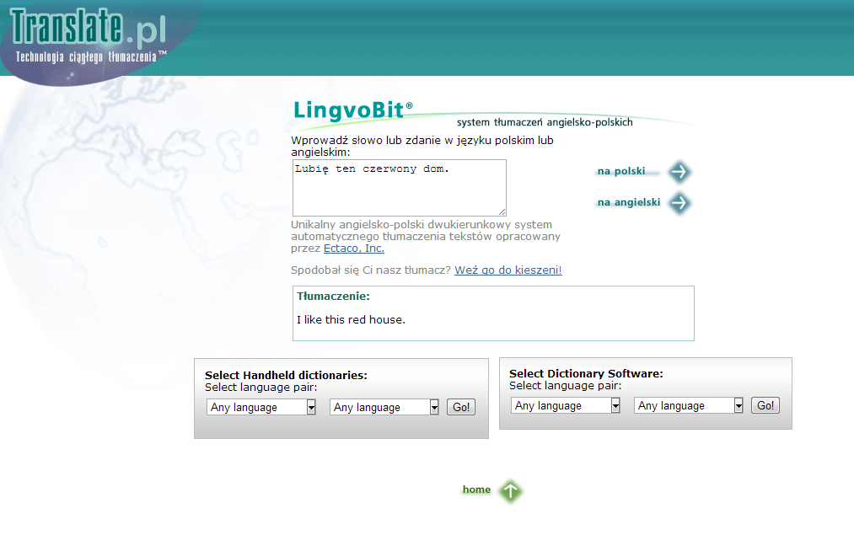This screenshot has height=551, width=854.
Task: Click the 'Tłumaczenie:' label
Action: click(333, 297)
